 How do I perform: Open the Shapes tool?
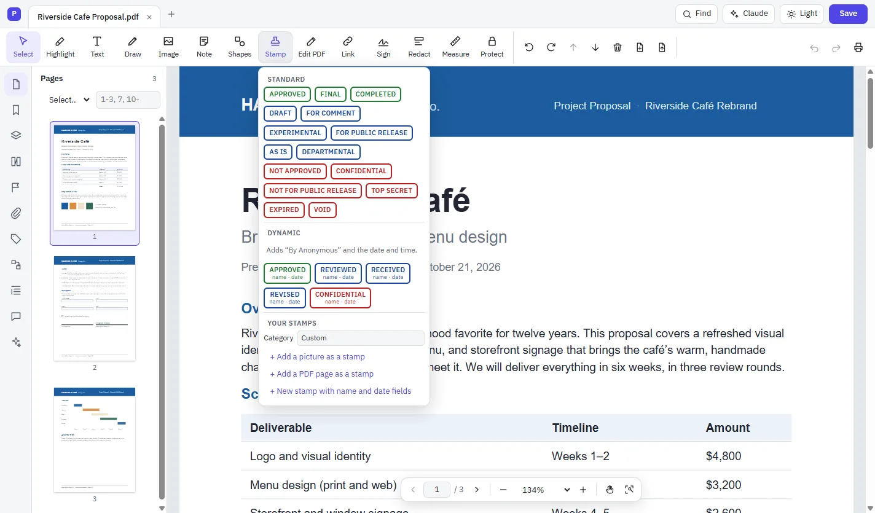240,47
